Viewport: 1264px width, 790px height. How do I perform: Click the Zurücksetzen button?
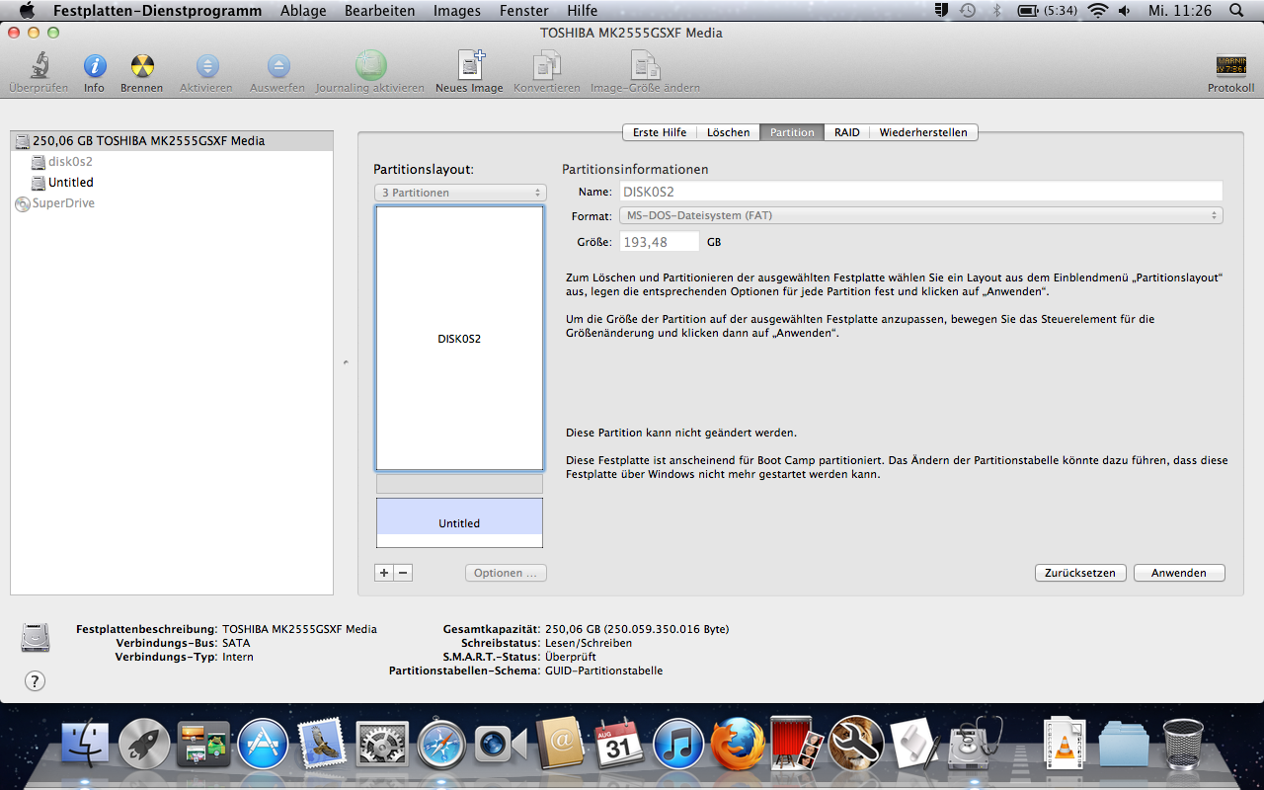click(1080, 573)
